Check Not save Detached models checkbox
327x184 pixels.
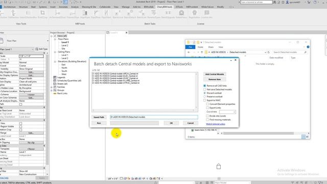[x=204, y=89]
